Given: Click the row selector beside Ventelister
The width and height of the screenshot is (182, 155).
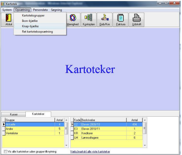Looking at the screenshot, I should pos(4,133).
